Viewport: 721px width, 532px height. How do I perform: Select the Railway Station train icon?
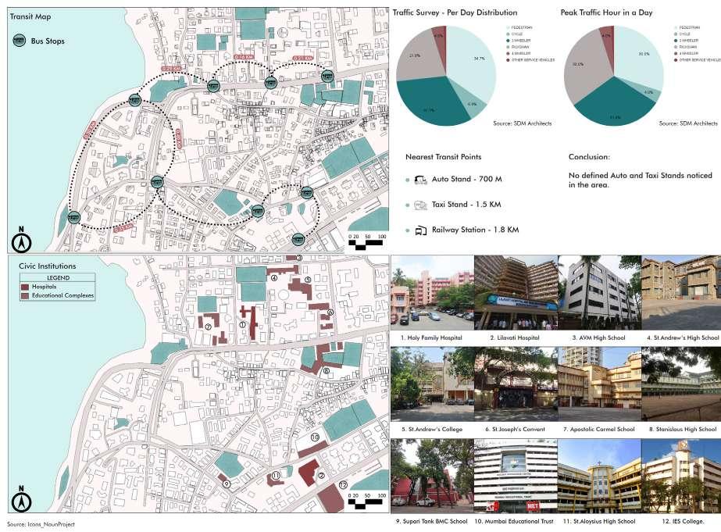point(421,230)
